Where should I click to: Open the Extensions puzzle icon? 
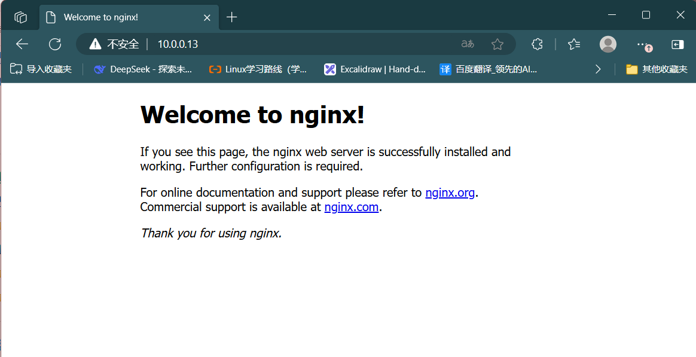point(537,44)
